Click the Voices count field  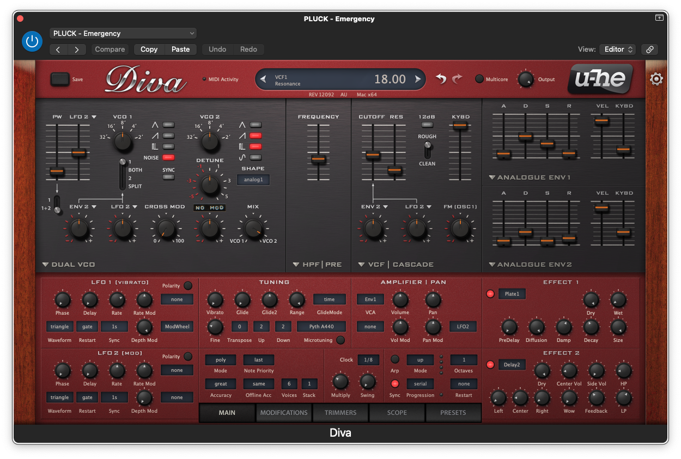[289, 384]
